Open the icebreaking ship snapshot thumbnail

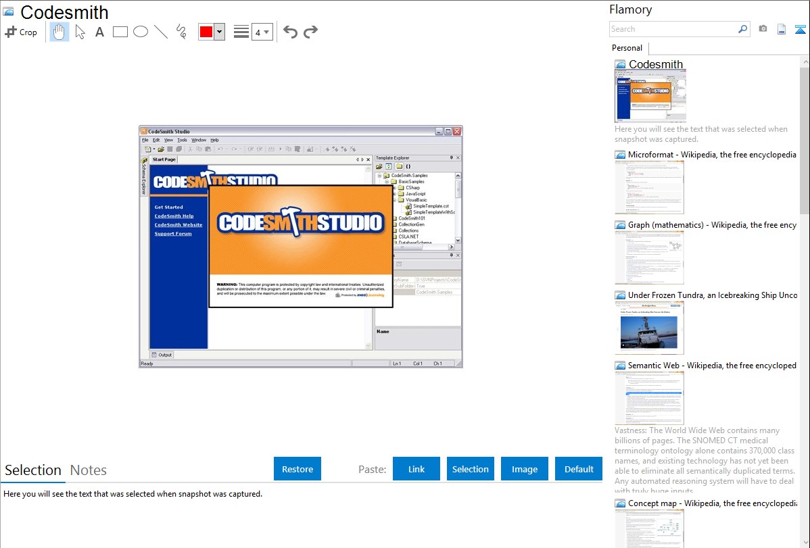[x=649, y=328]
